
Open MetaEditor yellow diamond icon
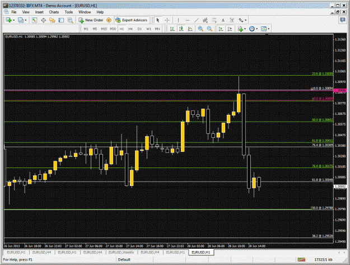coord(109,20)
